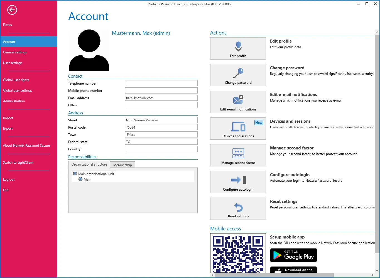This screenshot has height=278, width=380.
Task: Click the Get it on Google Play badge
Action: coord(293,255)
